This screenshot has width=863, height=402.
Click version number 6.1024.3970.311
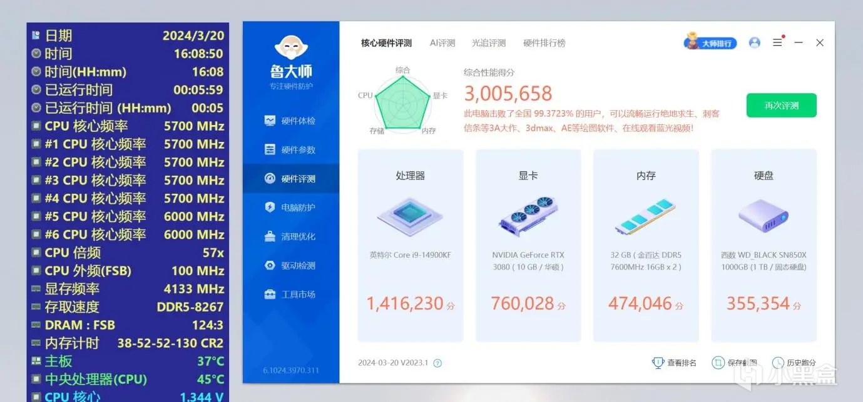pyautogui.click(x=291, y=370)
